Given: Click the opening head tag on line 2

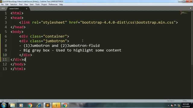Looking at the screenshot, I should 17,18.
